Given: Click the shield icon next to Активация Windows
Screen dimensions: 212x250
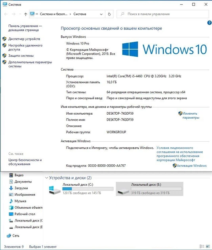Looking at the screenshot, I should pyautogui.click(x=175, y=165).
